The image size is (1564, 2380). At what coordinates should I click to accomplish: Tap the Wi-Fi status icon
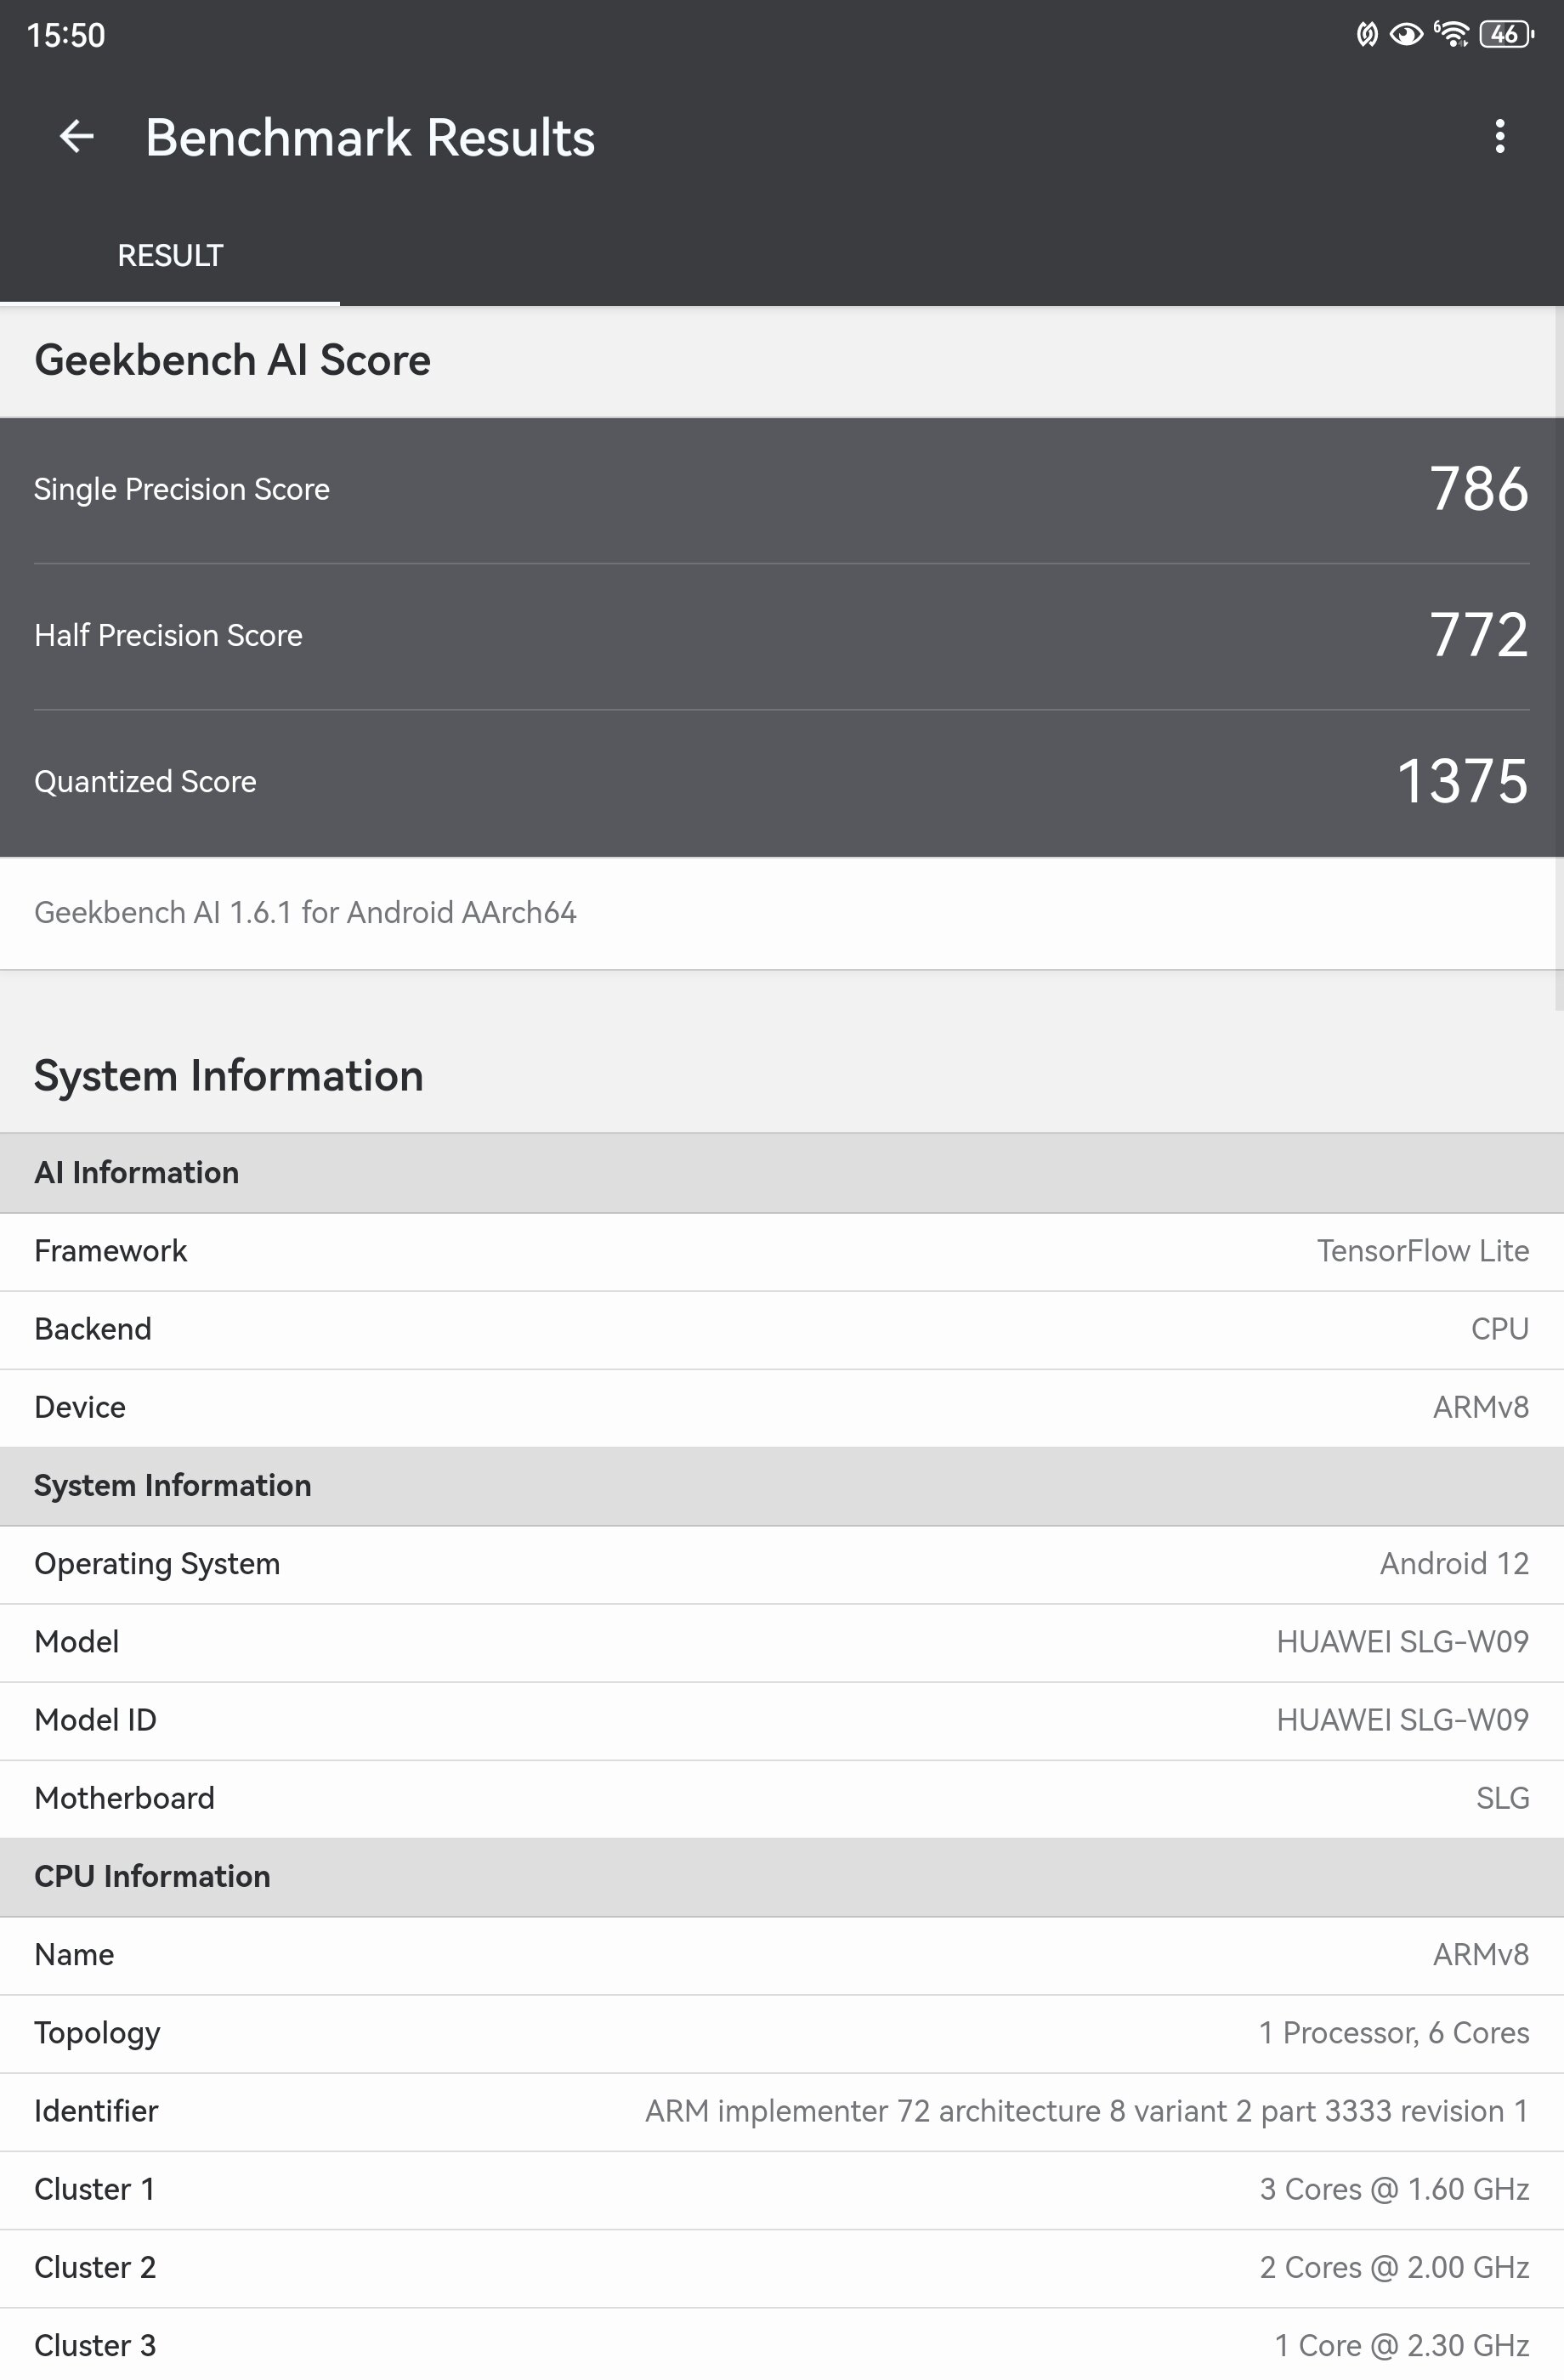click(1452, 34)
